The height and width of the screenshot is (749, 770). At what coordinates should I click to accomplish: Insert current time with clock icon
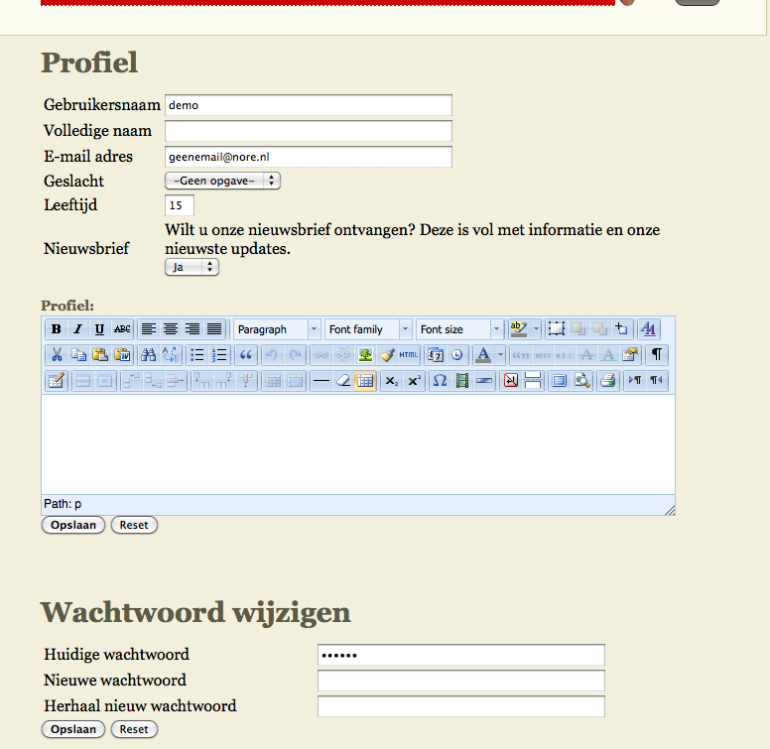click(x=457, y=355)
